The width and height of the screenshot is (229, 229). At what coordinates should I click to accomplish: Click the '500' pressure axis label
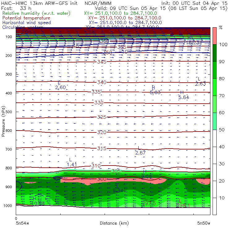9,112
